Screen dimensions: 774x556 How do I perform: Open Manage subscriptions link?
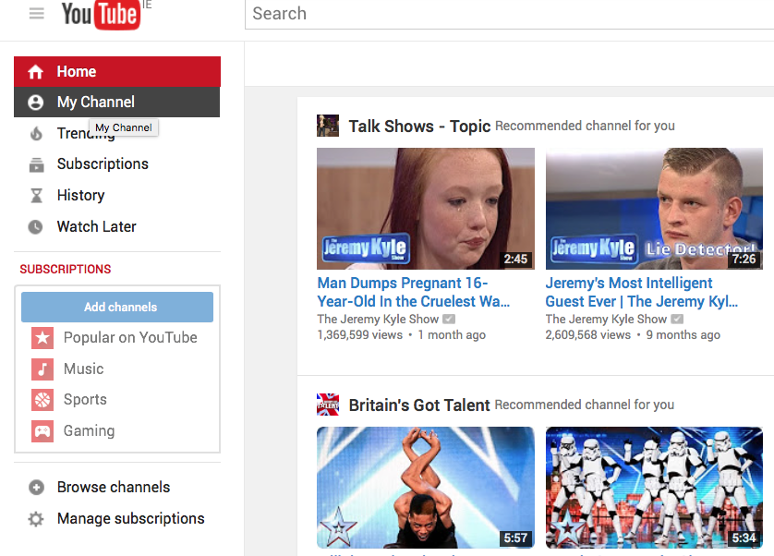(x=131, y=518)
